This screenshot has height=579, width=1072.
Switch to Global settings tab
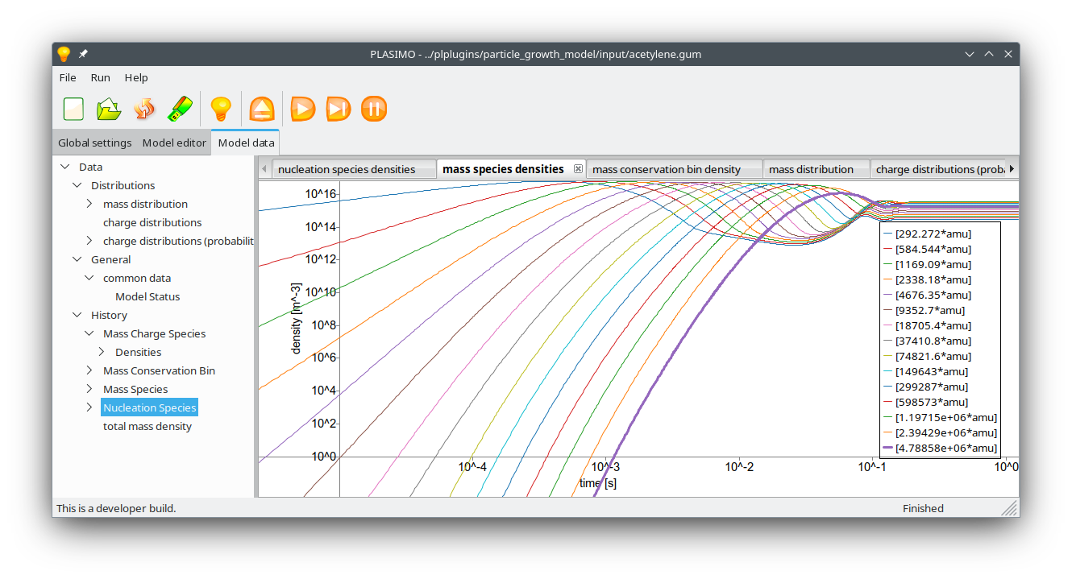point(95,143)
